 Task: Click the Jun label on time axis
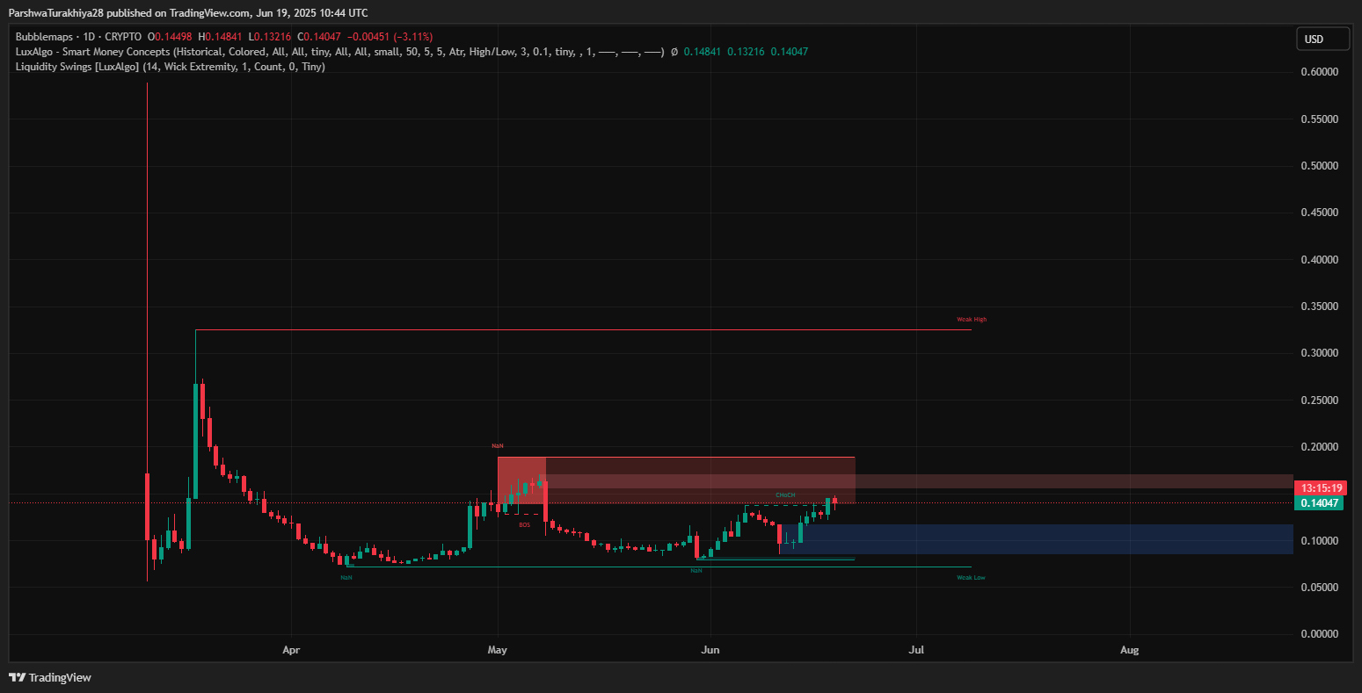[x=710, y=651]
